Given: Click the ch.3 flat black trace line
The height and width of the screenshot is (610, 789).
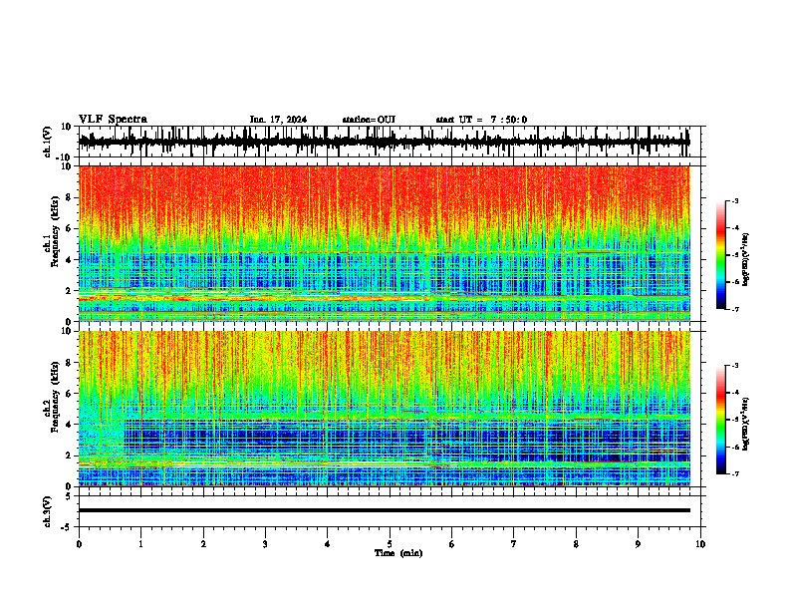Looking at the screenshot, I should coord(385,510).
